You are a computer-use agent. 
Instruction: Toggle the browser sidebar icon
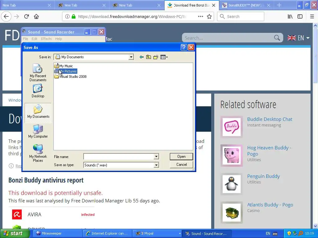[x=300, y=16]
